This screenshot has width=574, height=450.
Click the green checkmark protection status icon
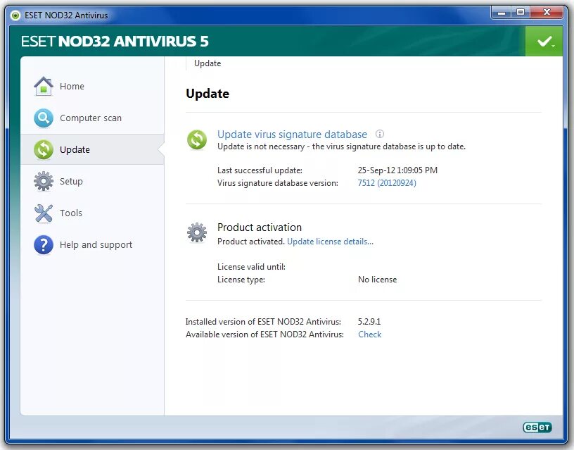tap(544, 41)
